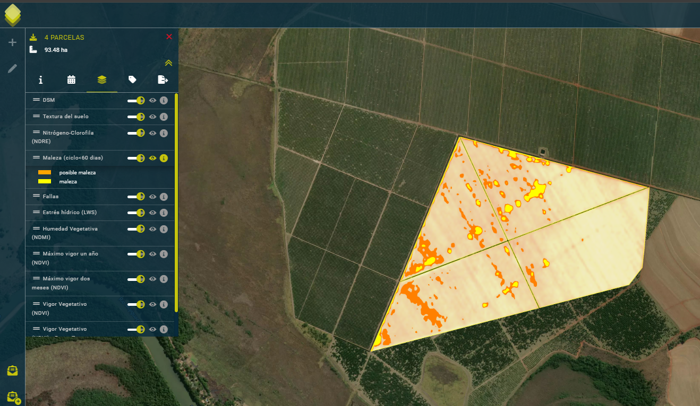Click the Maleza (ciclo<60 días) layer name
Viewport: 700px width, 406px height.
coord(73,158)
